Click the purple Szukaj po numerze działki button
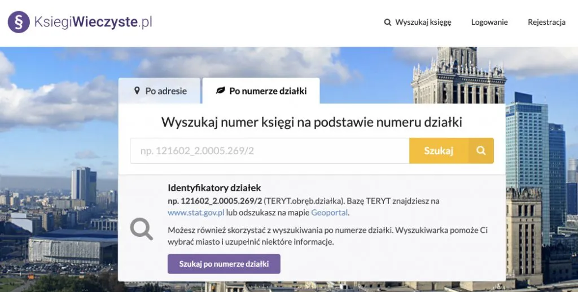Viewport: 578px width, 292px height. [x=224, y=263]
